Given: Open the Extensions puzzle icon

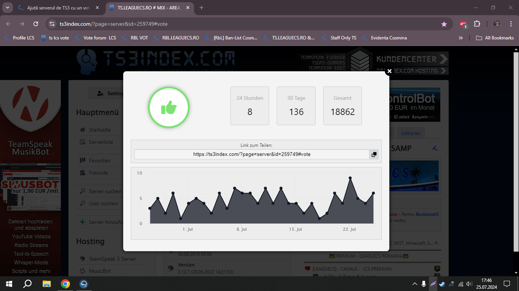Looking at the screenshot, I should point(477,24).
